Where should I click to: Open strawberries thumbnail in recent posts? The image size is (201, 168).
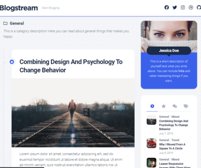tap(151, 143)
